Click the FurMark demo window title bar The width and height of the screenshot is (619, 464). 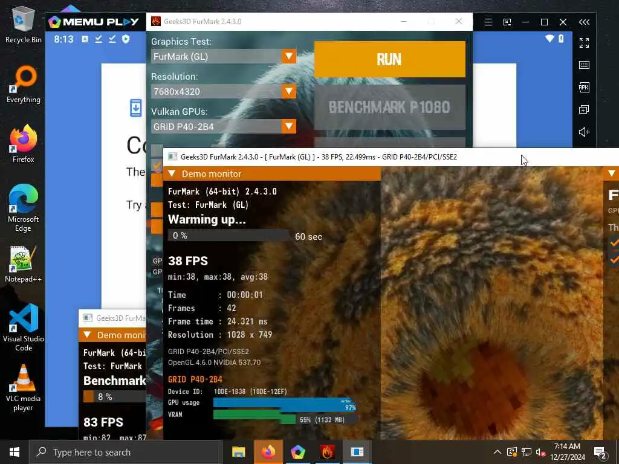[391, 157]
